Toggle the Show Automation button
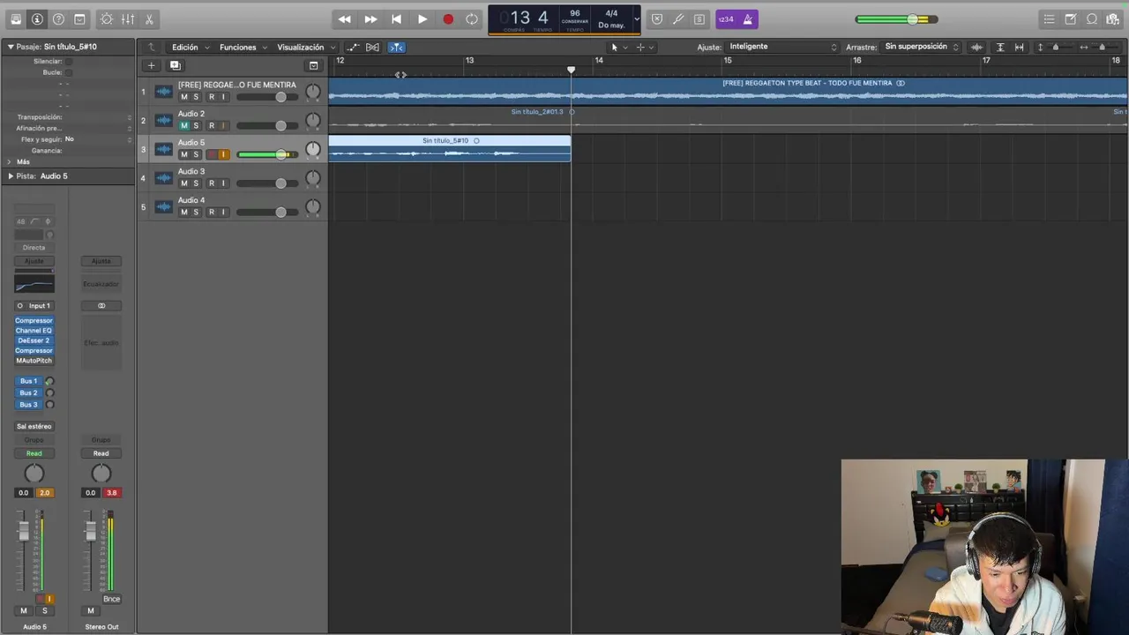The height and width of the screenshot is (635, 1129). [x=353, y=48]
